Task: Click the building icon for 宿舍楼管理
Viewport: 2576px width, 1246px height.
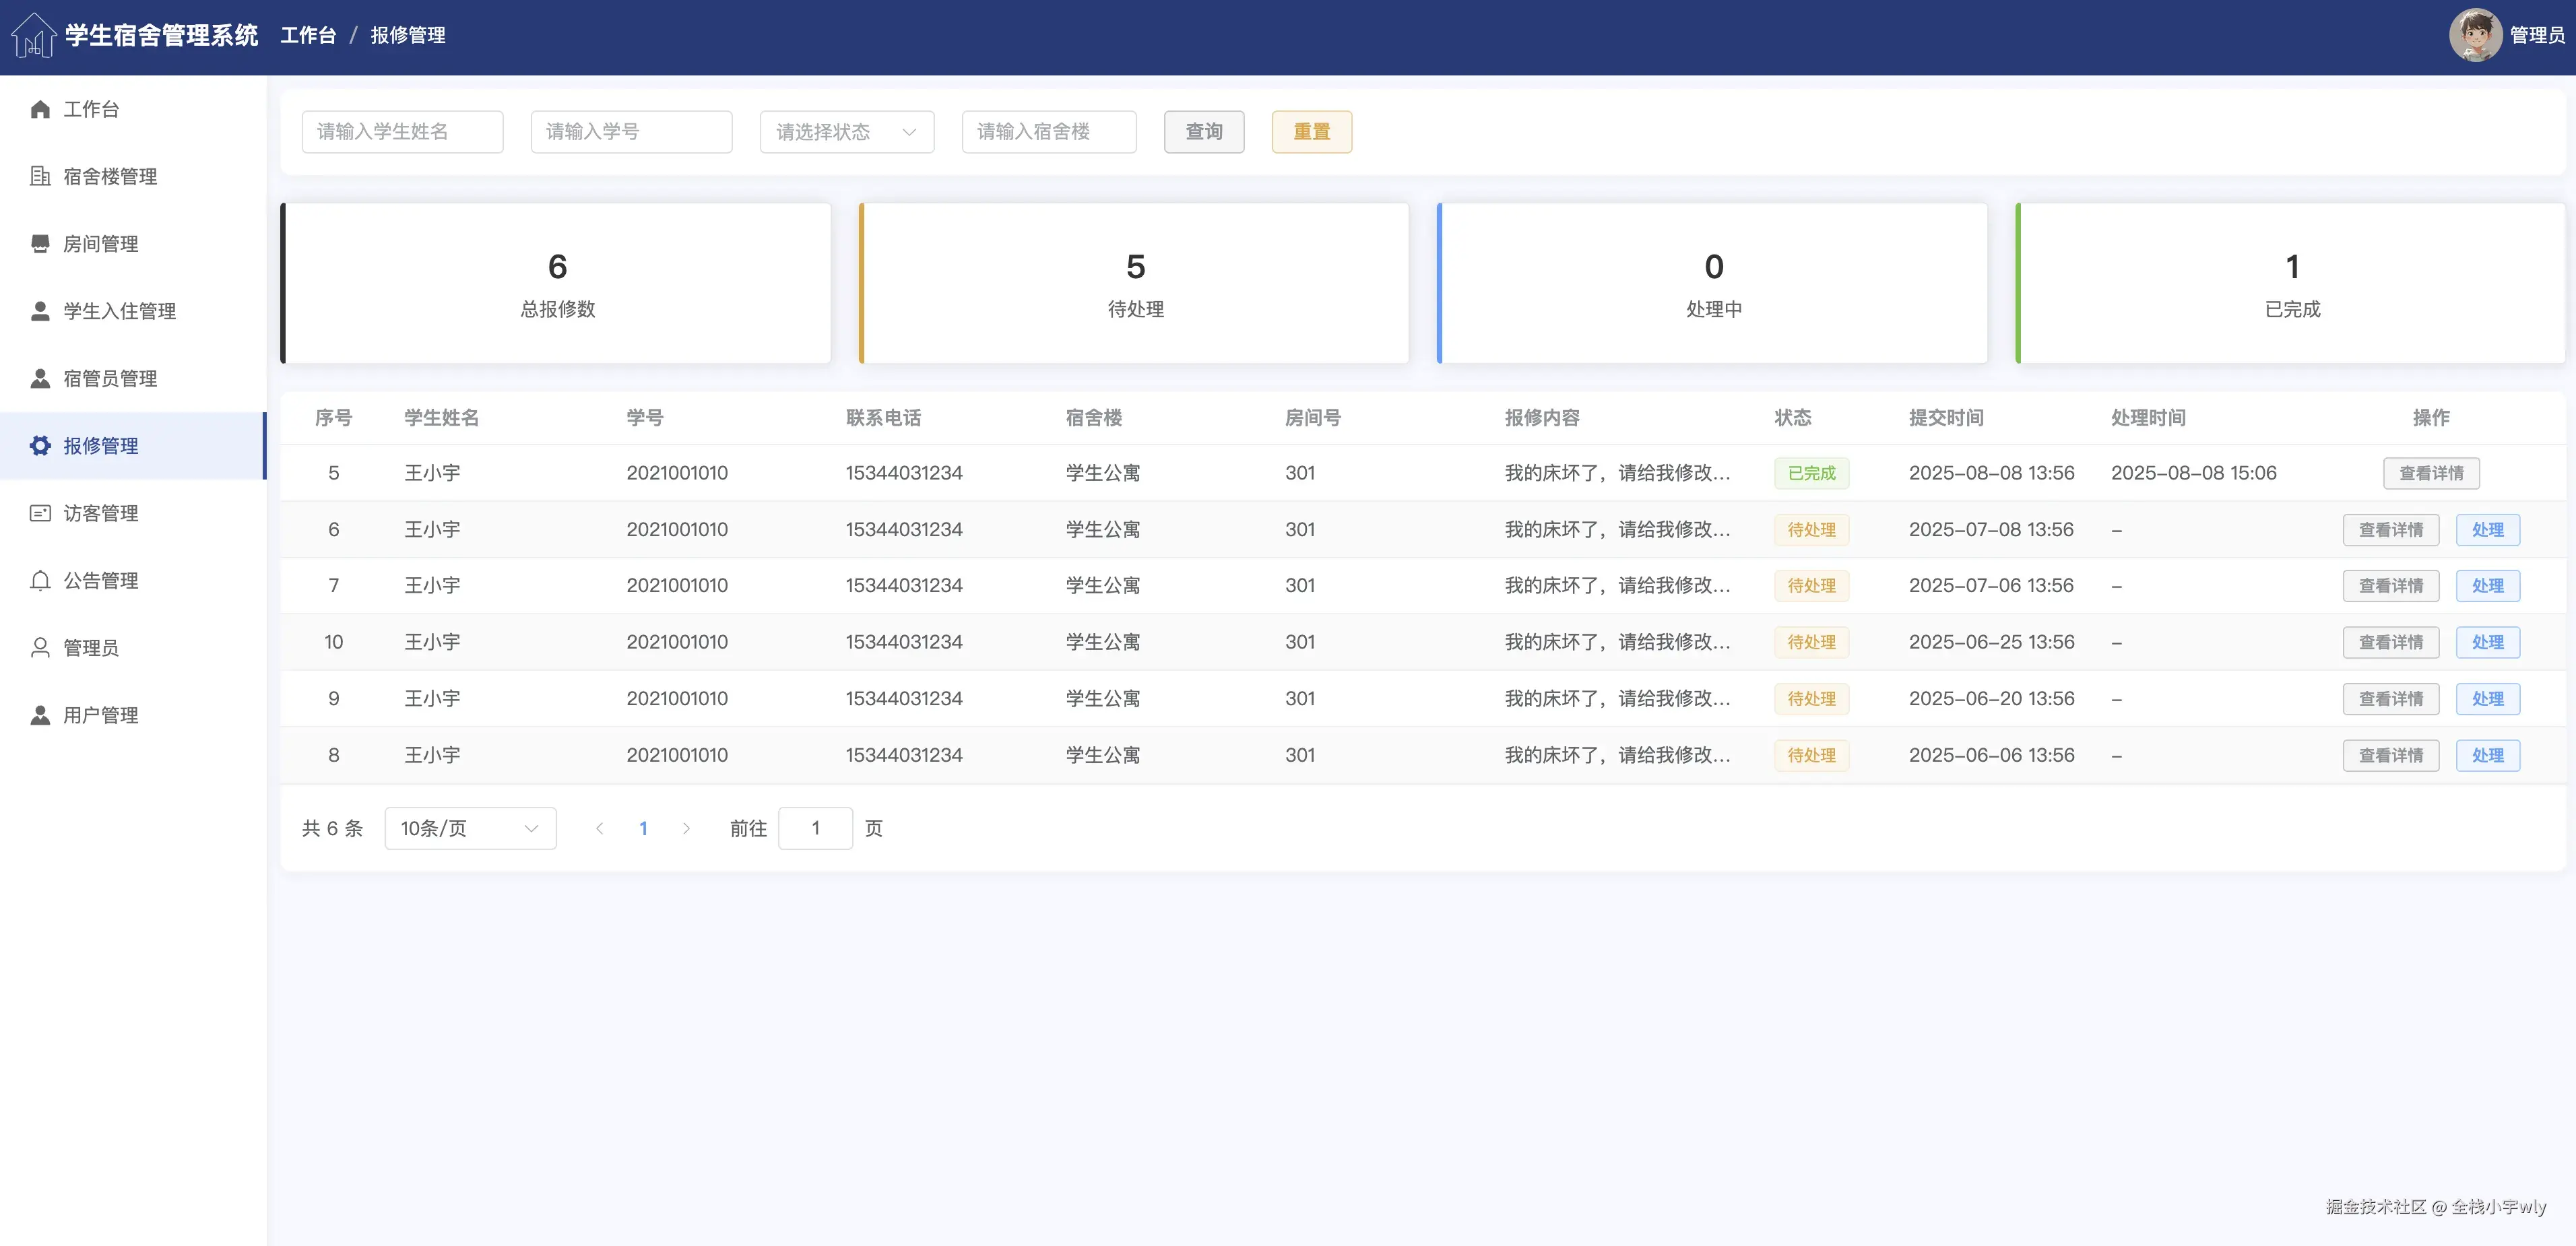Action: (40, 176)
